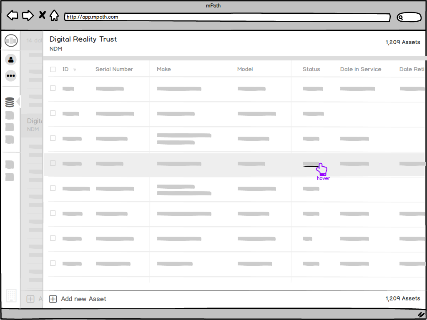Open the sort dropdown next to the ID column
427x320 pixels.
tap(74, 70)
